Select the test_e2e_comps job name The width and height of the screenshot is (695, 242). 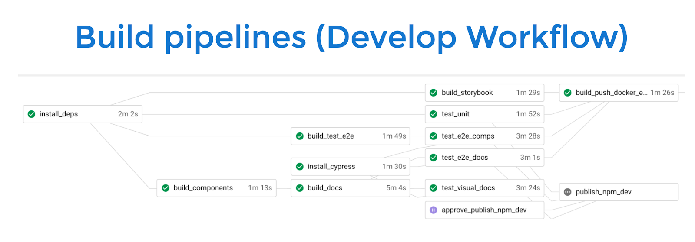coord(468,136)
